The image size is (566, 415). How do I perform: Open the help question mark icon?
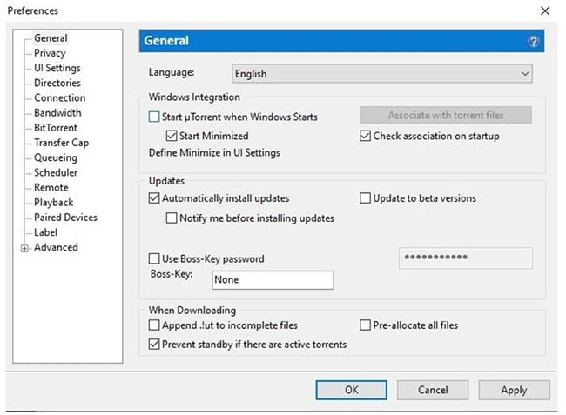click(533, 42)
